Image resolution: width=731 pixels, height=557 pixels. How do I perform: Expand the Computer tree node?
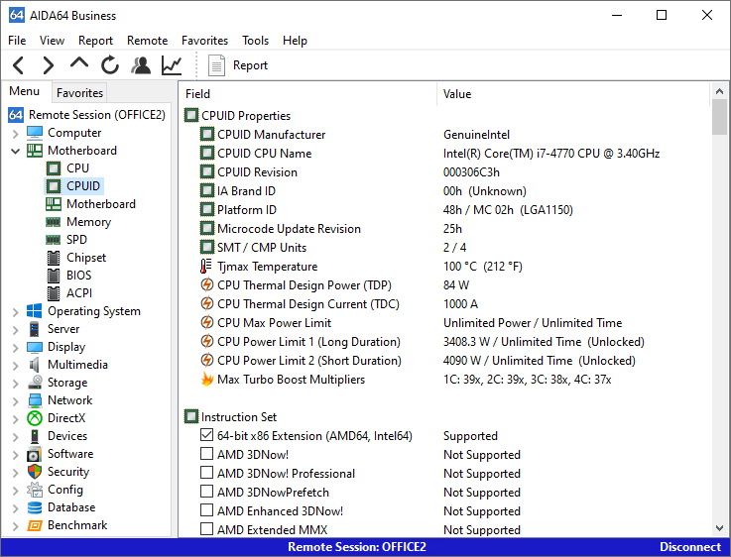(x=16, y=134)
